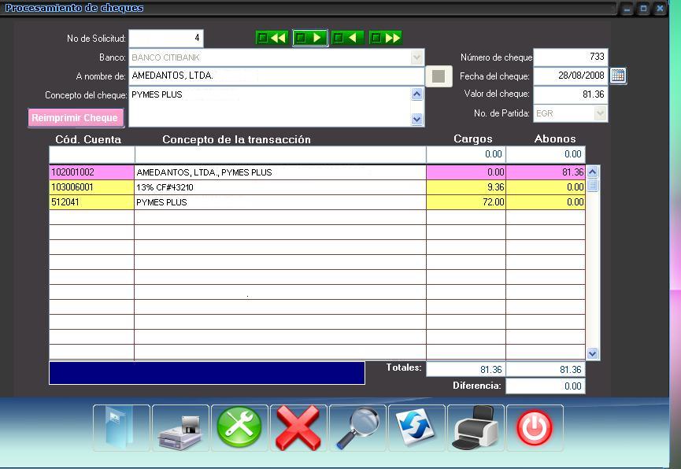Click the single right arrow navigation button
Viewport: 681px width, 469px height.
[310, 38]
